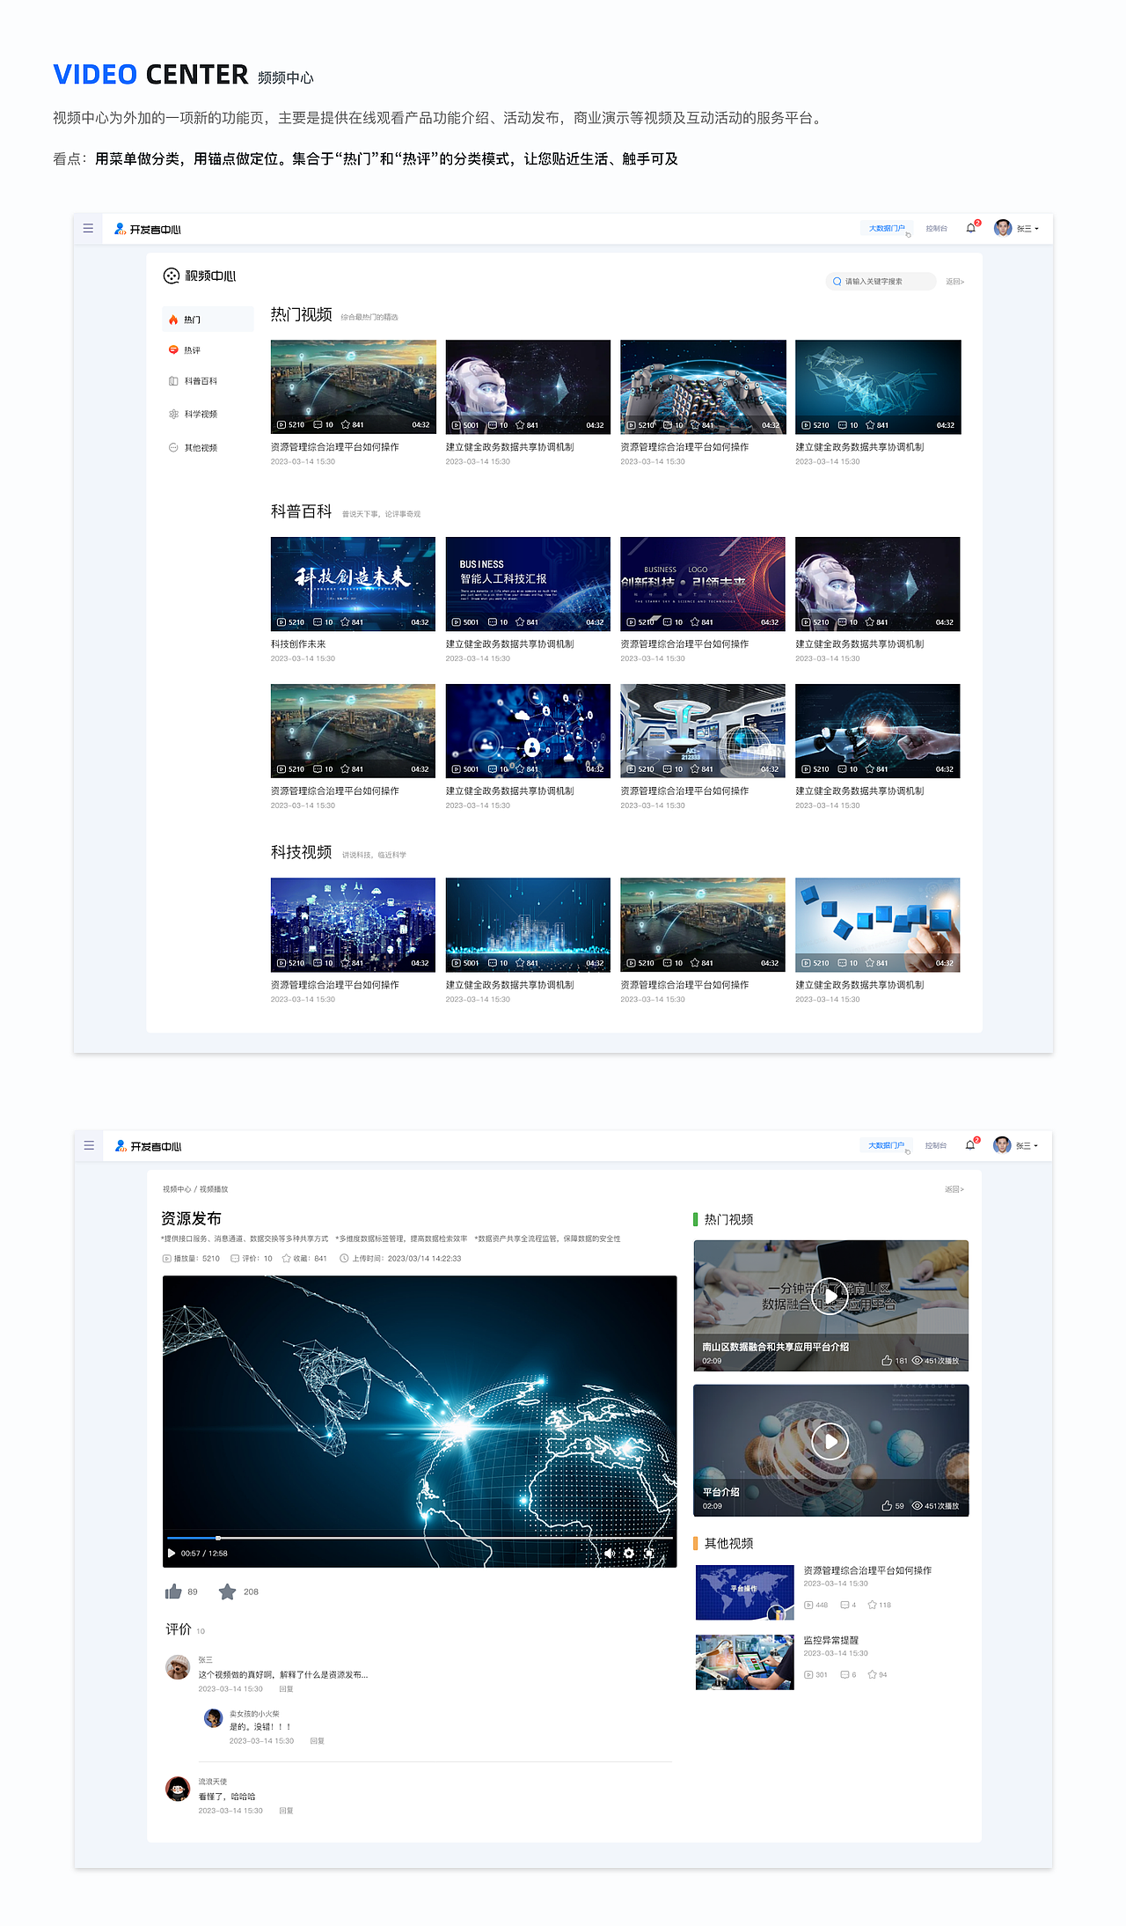Expand 张三 user dropdown on video list page

coord(1028,229)
